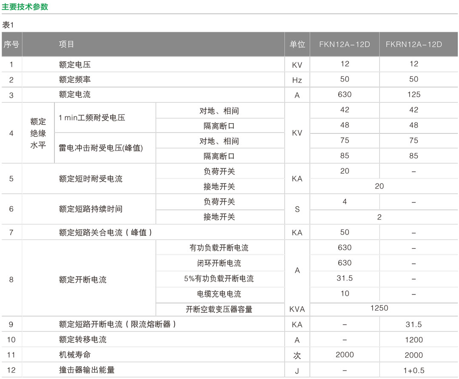Image resolution: width=459 pixels, height=379 pixels.
Task: Select the 额定电压 row label
Action: (75, 65)
